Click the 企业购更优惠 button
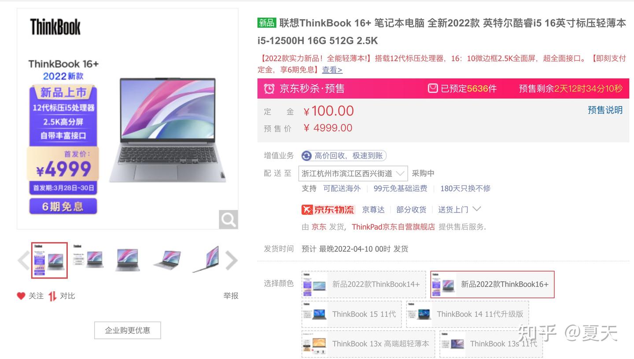 pos(128,330)
